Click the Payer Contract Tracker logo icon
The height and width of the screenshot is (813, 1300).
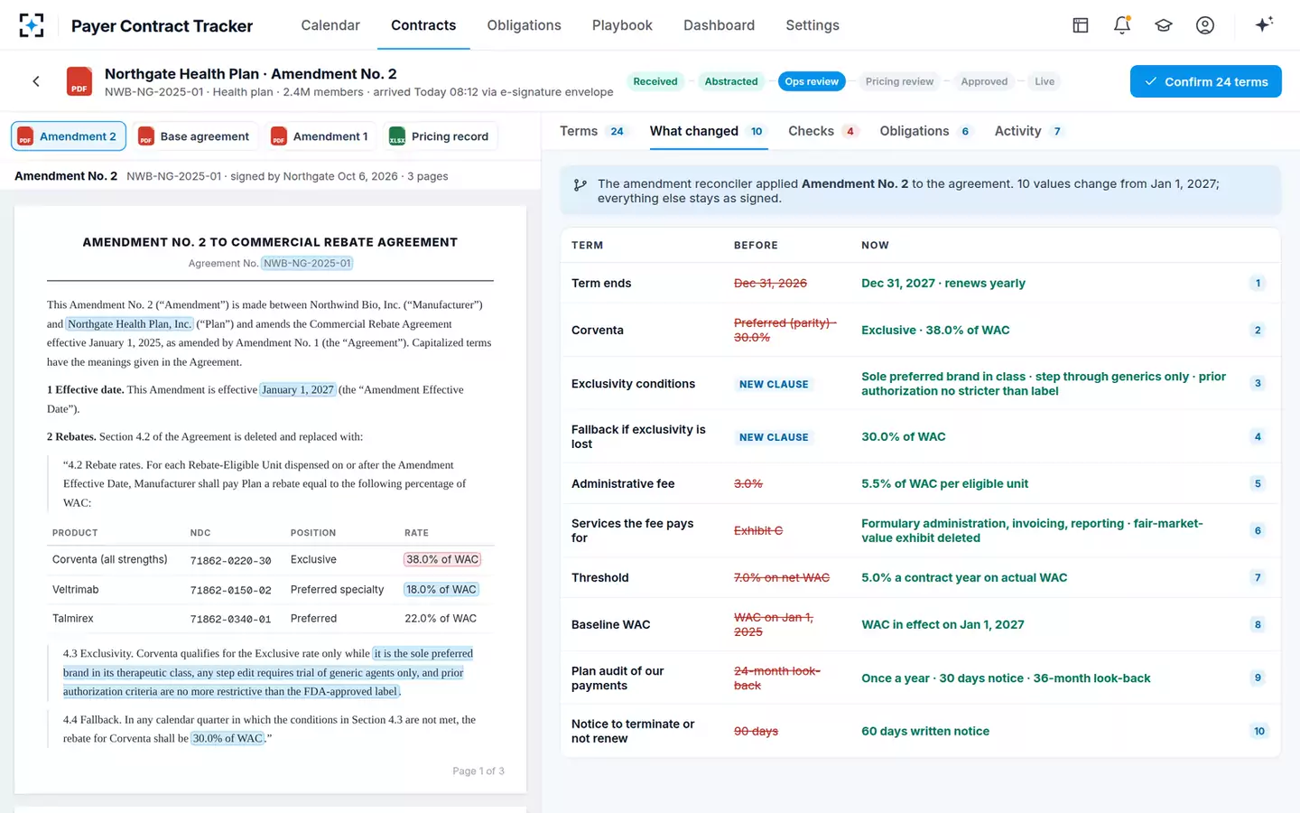coord(32,25)
